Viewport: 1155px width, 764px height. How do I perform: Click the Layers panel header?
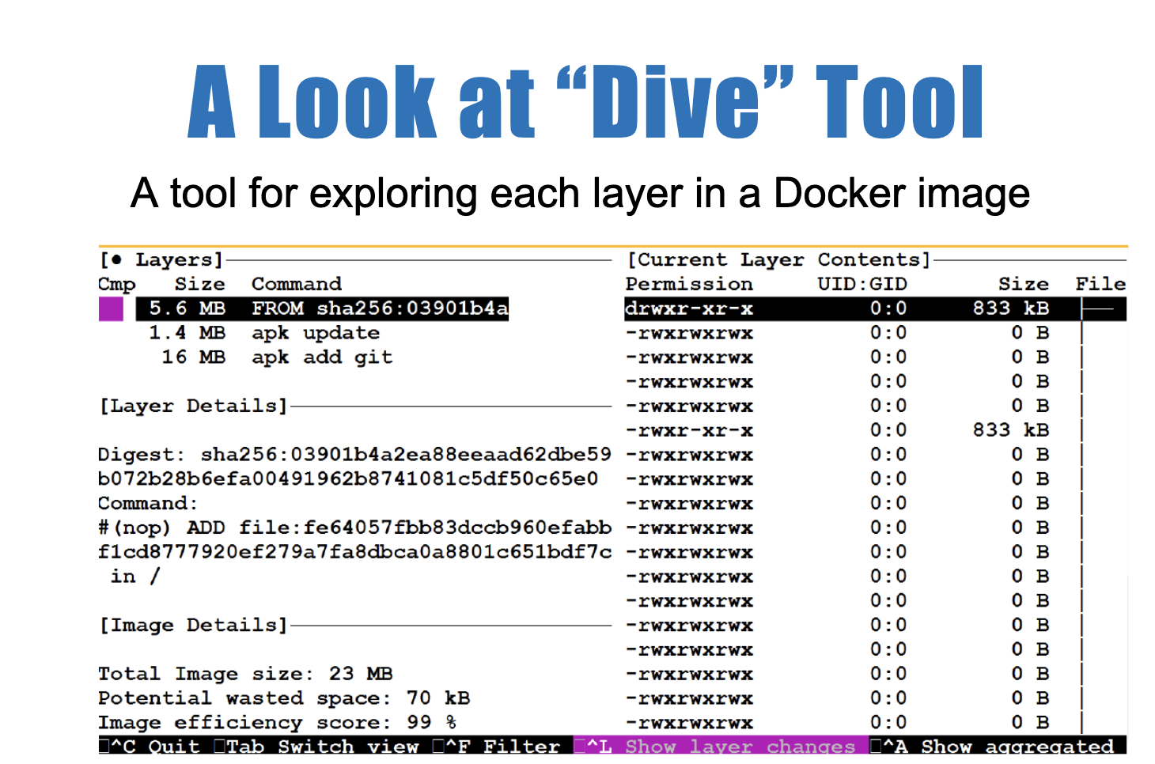[162, 260]
